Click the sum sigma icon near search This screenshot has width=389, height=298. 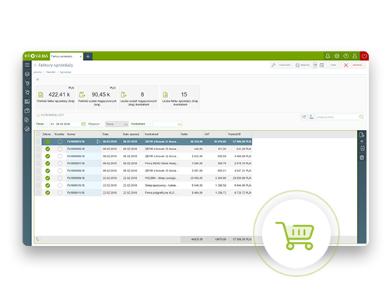tap(311, 117)
